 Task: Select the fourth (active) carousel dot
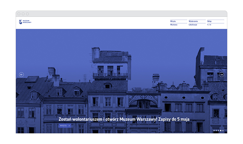[x=221, y=131]
